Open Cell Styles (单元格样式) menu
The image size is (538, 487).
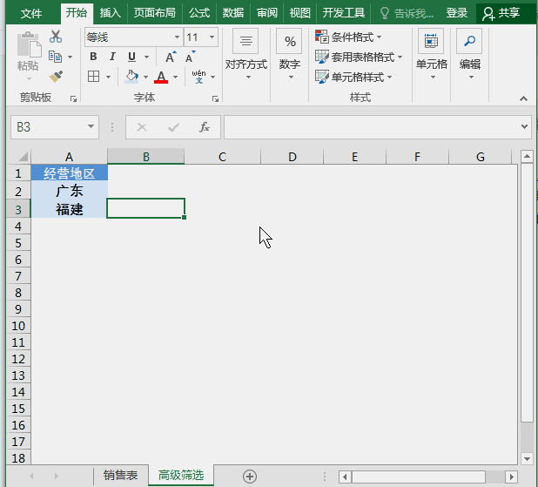coord(353,77)
